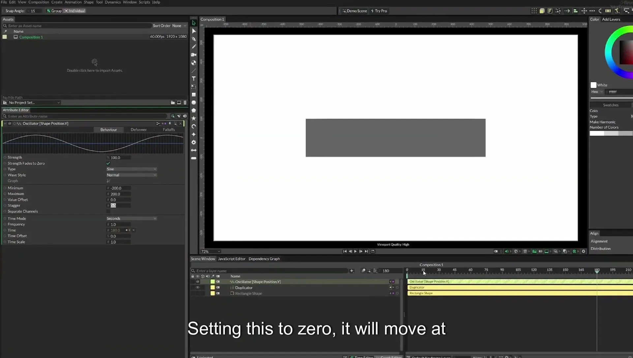Viewport: 633px width, 358px height.
Task: Pick the Star shape tool
Action: [x=194, y=118]
